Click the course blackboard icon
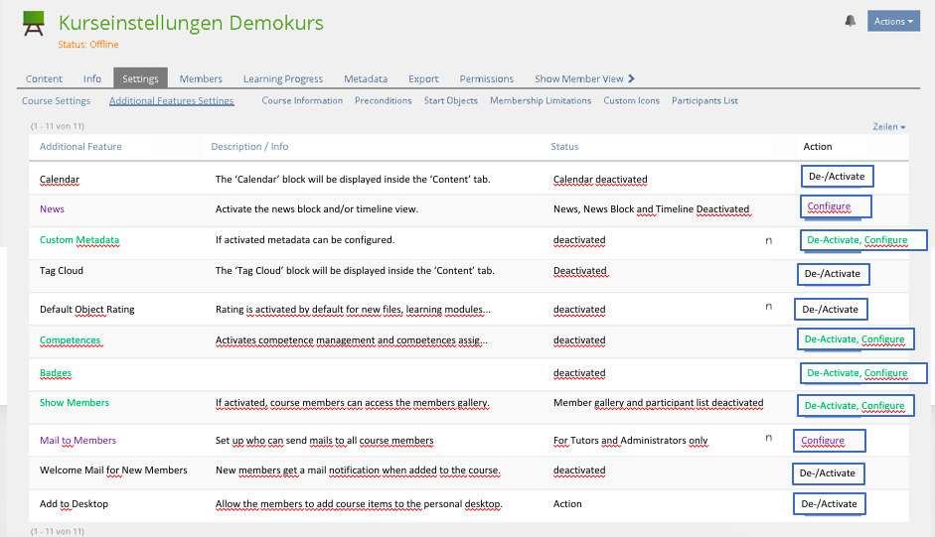The width and height of the screenshot is (935, 537). 34,25
